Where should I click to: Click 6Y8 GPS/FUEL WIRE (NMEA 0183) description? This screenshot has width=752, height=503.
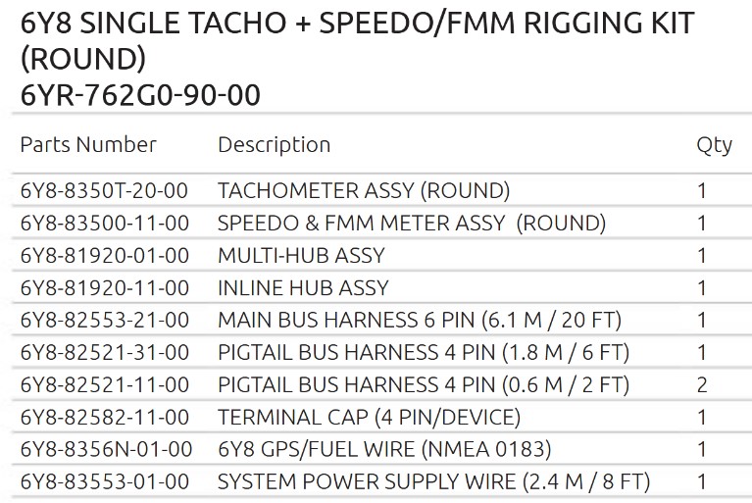click(x=384, y=449)
